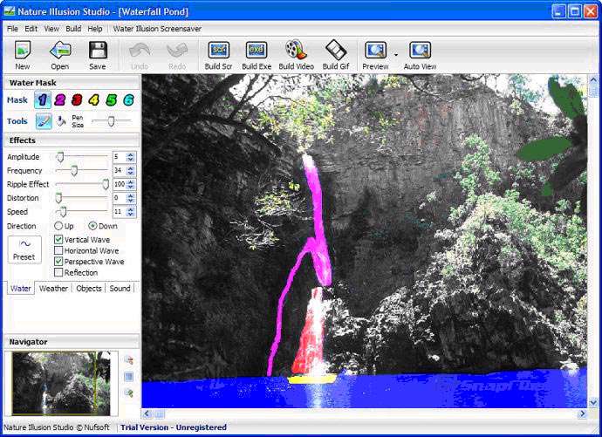Click the middle navigator fit icon
Viewport: 602px width, 437px height.
129,377
